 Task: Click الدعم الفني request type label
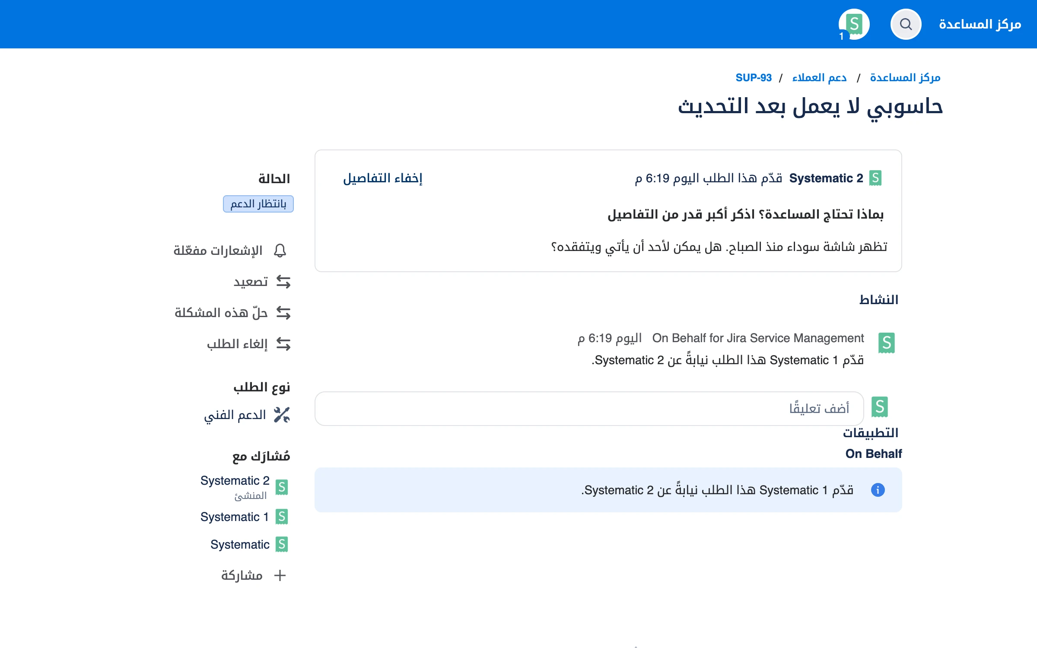235,415
